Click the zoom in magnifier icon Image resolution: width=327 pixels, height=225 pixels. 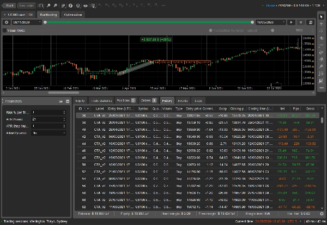click(x=49, y=5)
